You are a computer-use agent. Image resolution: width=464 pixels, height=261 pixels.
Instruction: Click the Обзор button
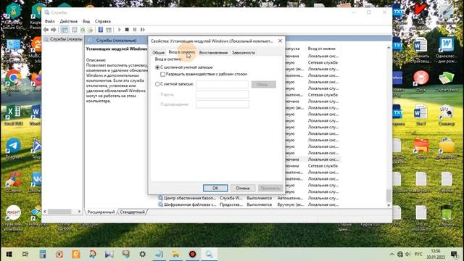pyautogui.click(x=264, y=84)
